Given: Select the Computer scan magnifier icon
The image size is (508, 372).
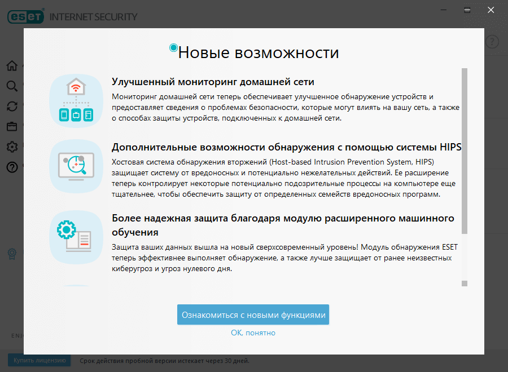Looking at the screenshot, I should (11, 86).
